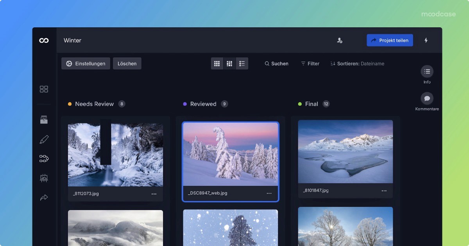Click the orange Needs Review status dot
This screenshot has width=469, height=246.
click(x=70, y=104)
